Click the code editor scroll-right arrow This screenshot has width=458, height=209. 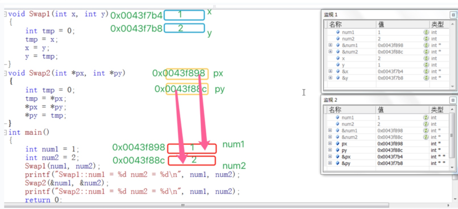tap(449, 205)
